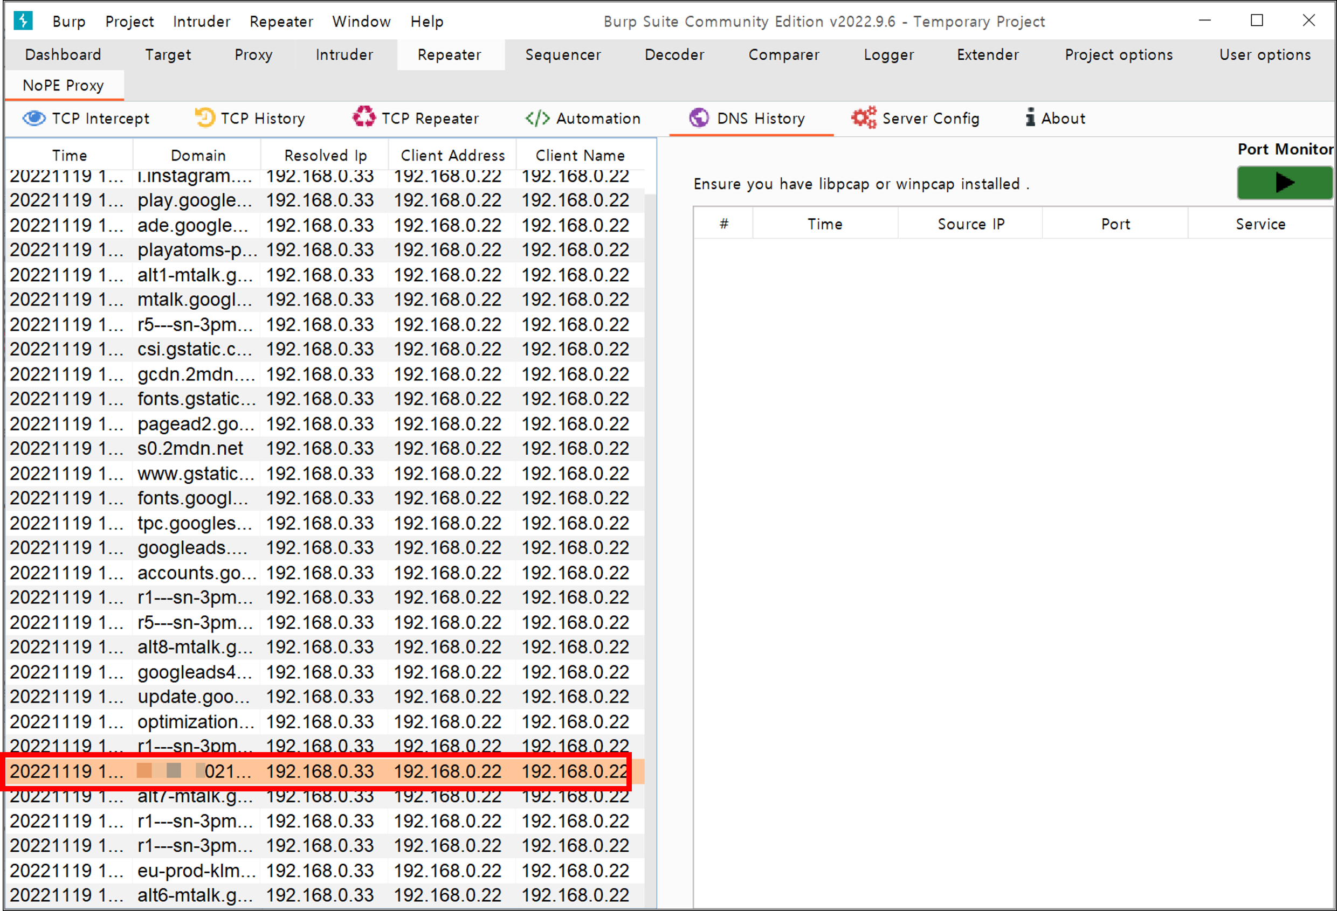Click the About info icon
The width and height of the screenshot is (1337, 911).
tap(1030, 118)
